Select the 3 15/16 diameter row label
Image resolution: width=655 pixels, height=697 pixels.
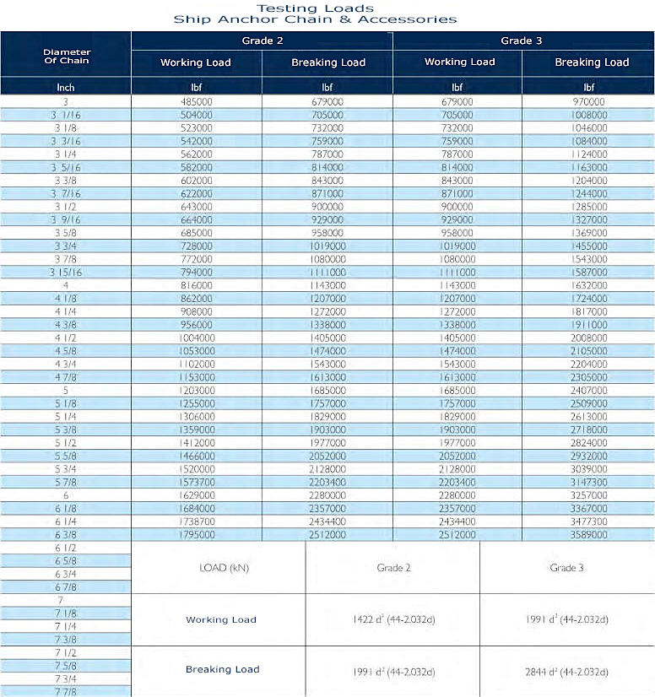pos(66,273)
